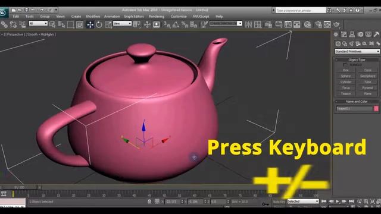Click the InfoCenter keyword search box
Viewport: 381px width, 214px height.
pos(301,11)
